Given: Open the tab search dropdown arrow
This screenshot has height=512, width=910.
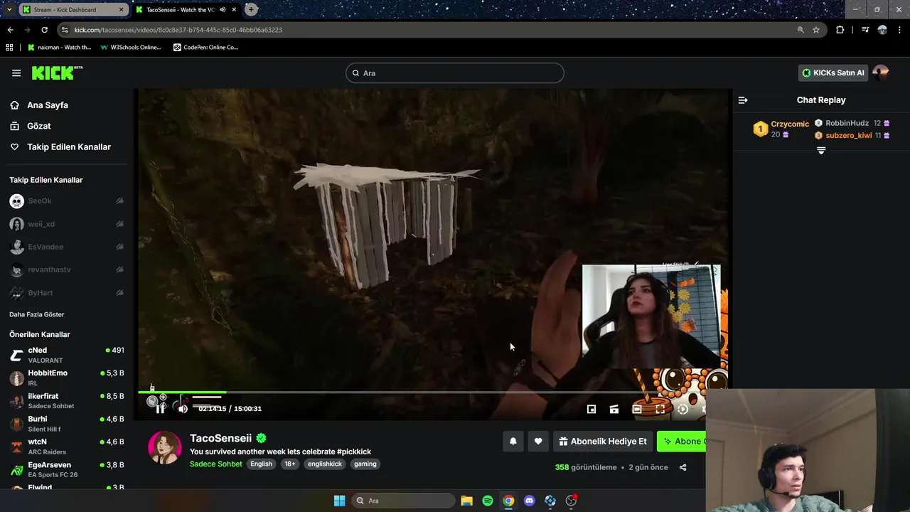Looking at the screenshot, I should point(9,9).
